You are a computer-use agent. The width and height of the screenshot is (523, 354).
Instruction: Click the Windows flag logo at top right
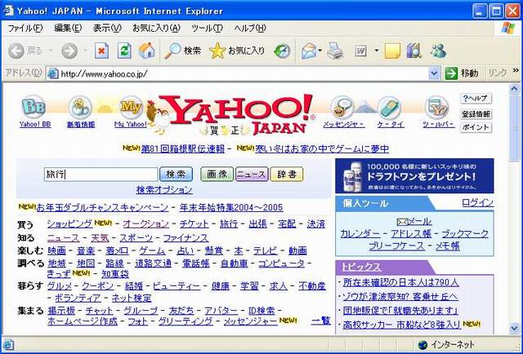508,28
